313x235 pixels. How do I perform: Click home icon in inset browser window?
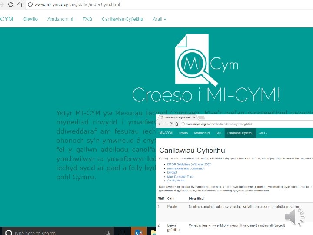click(176, 124)
